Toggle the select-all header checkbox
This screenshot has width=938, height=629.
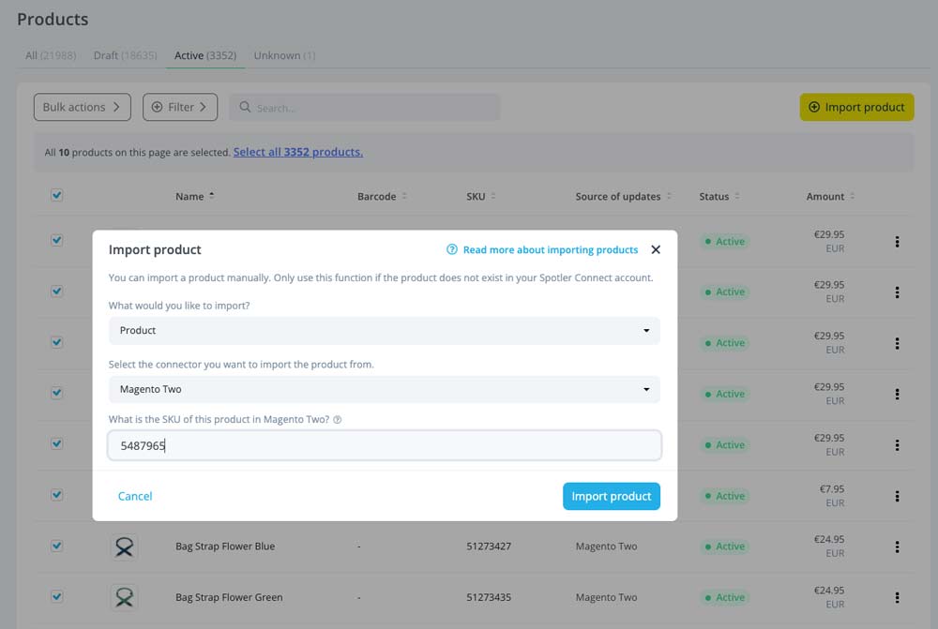[57, 196]
